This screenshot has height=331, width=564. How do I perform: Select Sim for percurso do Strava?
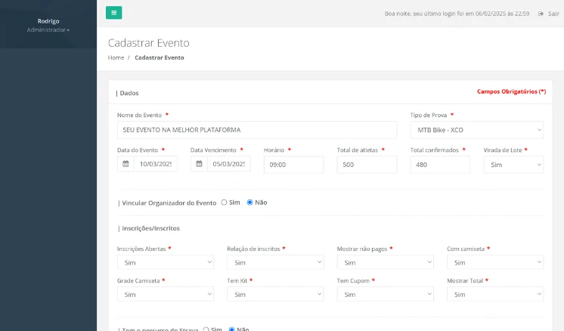(206, 329)
